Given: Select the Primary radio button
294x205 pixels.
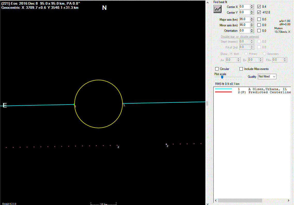Looking at the screenshot, I should (246, 54).
